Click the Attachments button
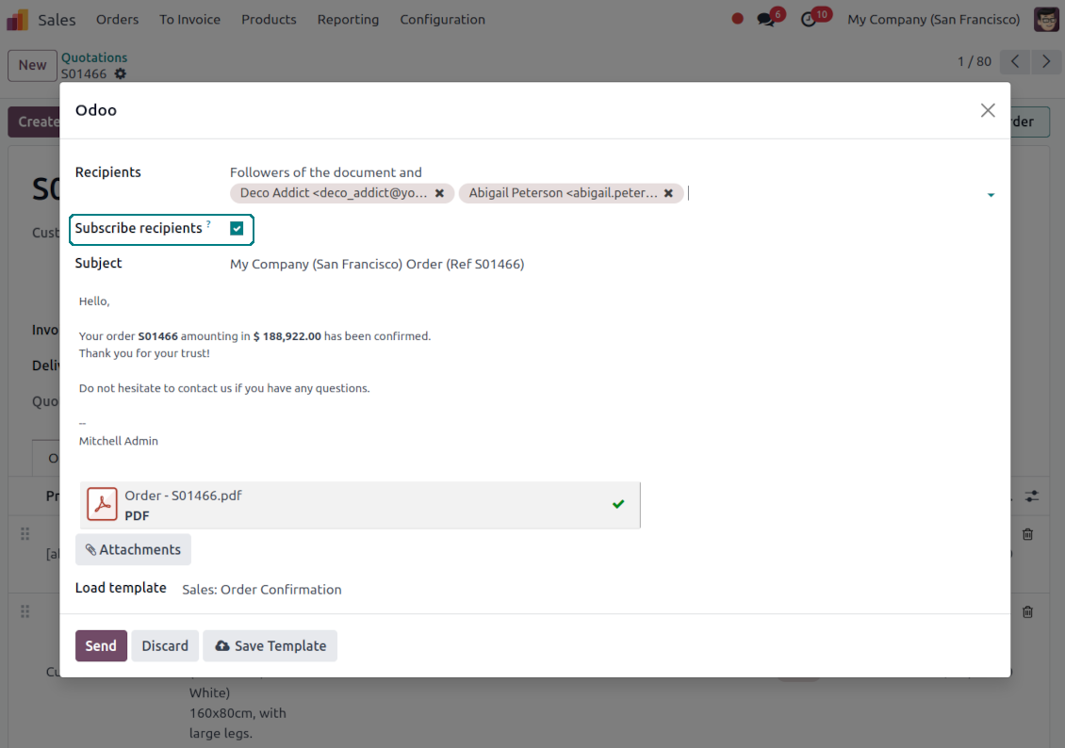The height and width of the screenshot is (748, 1065). (133, 549)
